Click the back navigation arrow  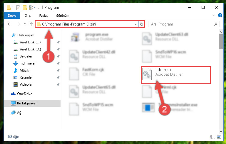(x=9, y=24)
